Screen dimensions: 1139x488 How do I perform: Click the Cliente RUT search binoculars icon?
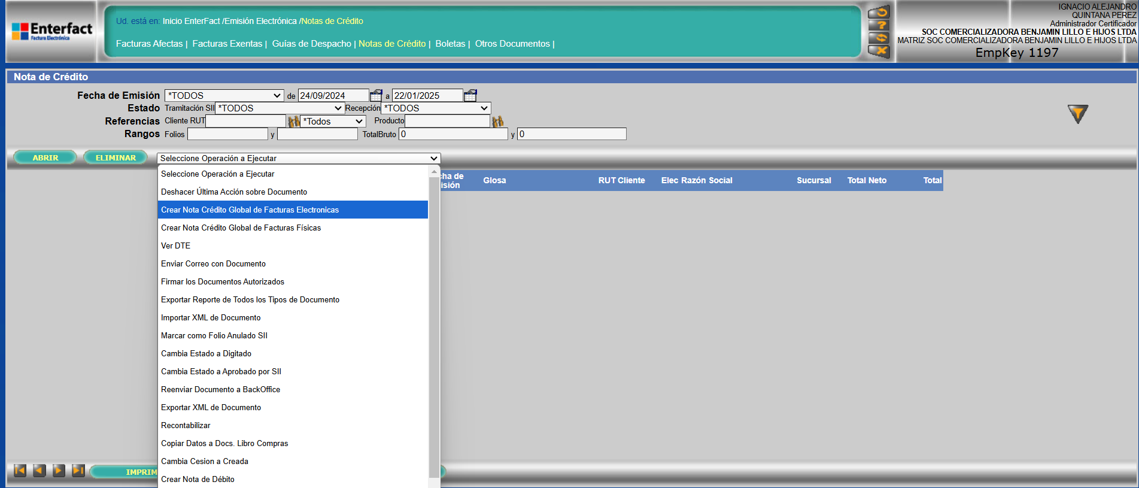293,122
